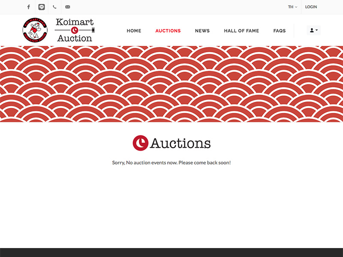Click the LOGIN link
343x257 pixels.
click(311, 7)
